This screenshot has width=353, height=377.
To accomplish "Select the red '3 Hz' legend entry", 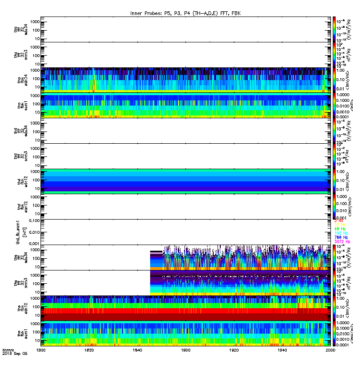I will click(339, 221).
